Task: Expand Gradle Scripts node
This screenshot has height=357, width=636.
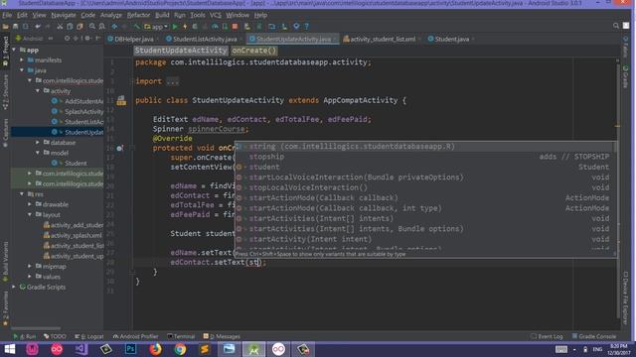Action: [15, 287]
